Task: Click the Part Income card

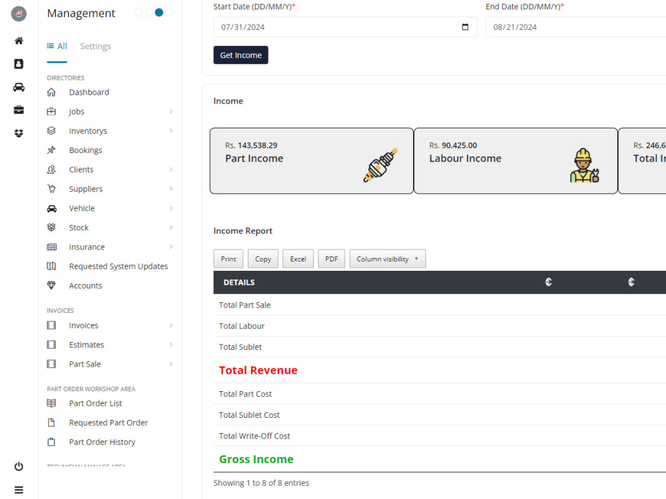Action: coord(311,161)
